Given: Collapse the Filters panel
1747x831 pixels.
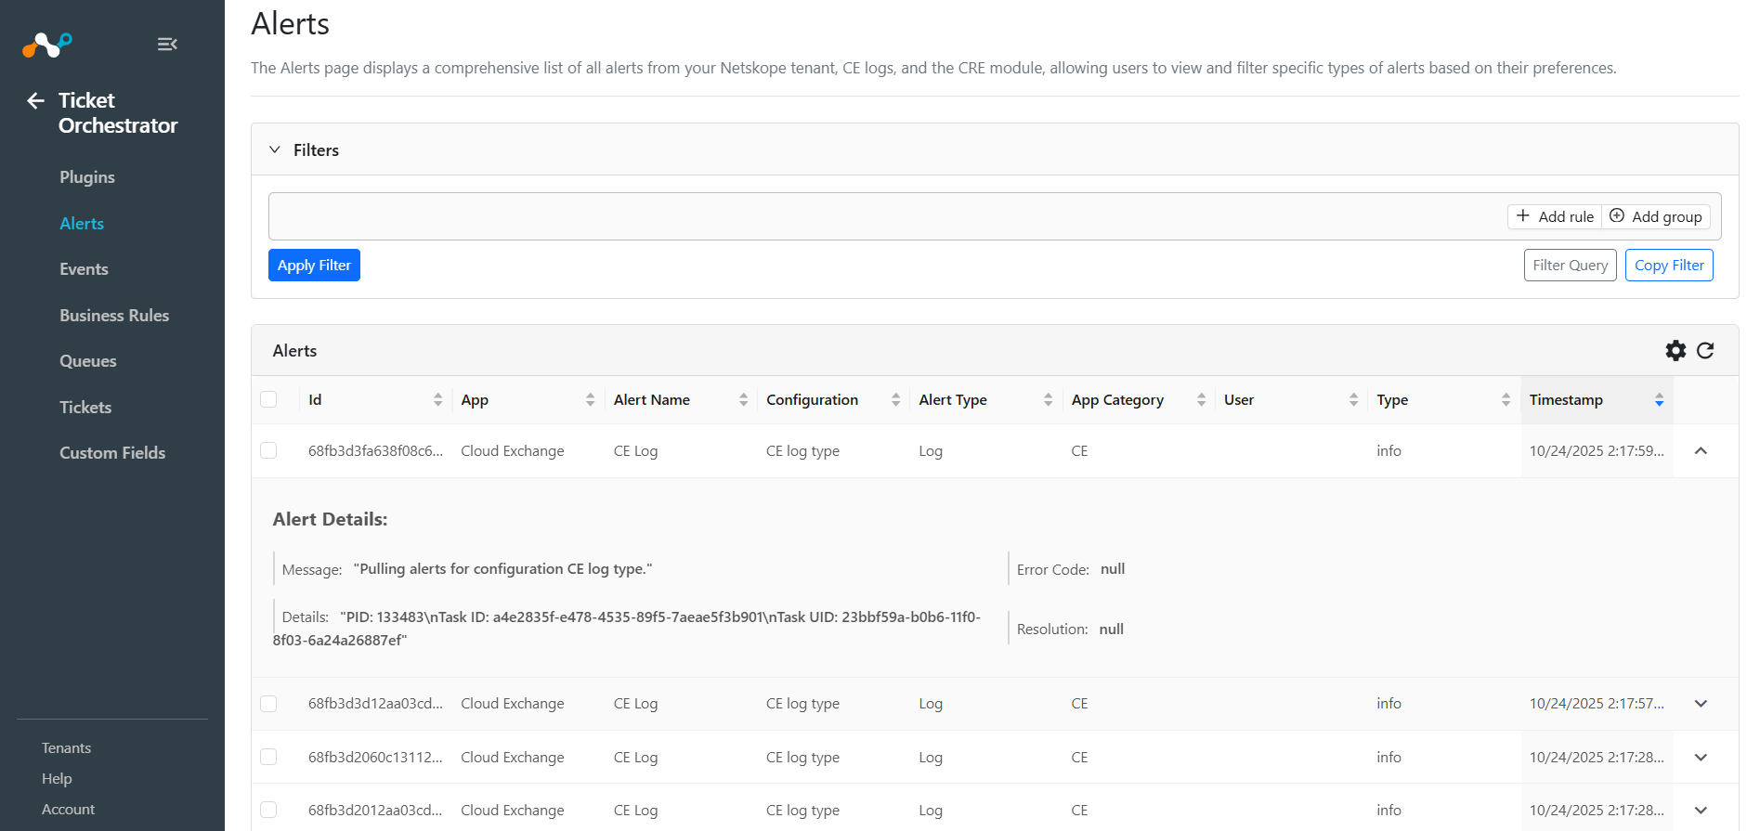Looking at the screenshot, I should (275, 149).
